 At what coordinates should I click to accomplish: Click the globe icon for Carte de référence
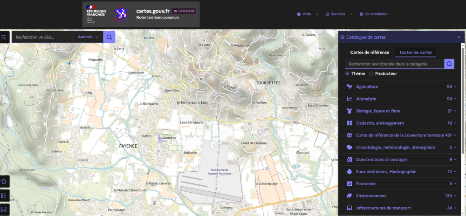(349, 135)
